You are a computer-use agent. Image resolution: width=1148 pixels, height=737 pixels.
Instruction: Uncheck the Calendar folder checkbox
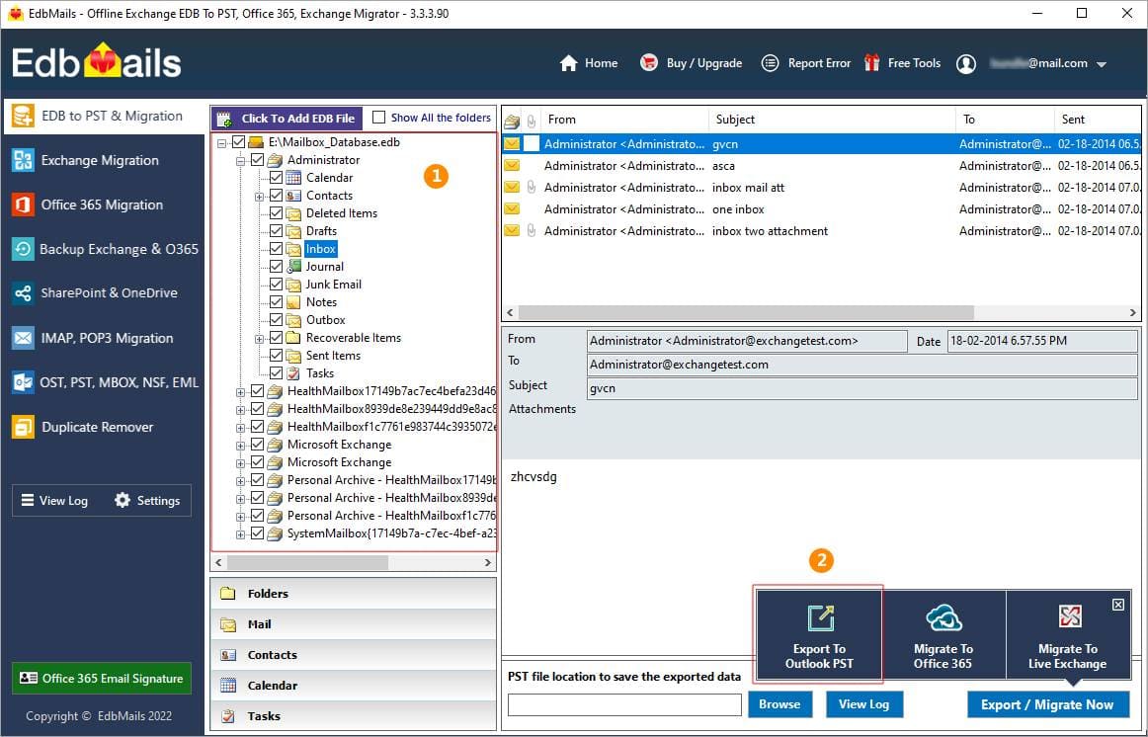(276, 177)
